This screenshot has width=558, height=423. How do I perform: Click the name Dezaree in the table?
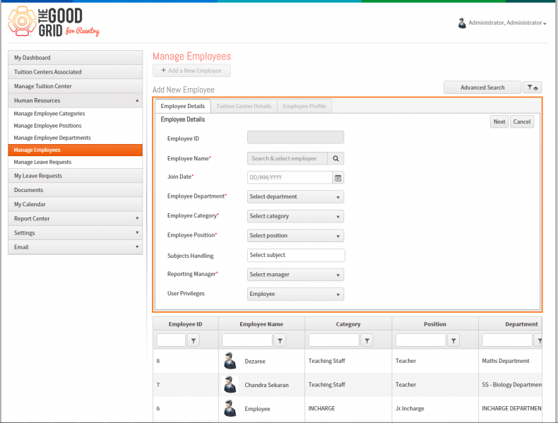[x=255, y=362]
